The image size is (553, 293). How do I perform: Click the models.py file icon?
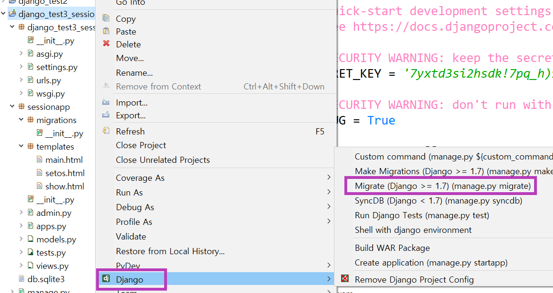click(31, 239)
